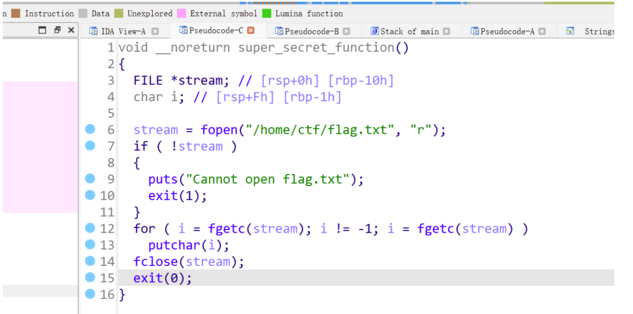Open the Pseudocode-B tab
The width and height of the screenshot is (633, 314).
[312, 31]
